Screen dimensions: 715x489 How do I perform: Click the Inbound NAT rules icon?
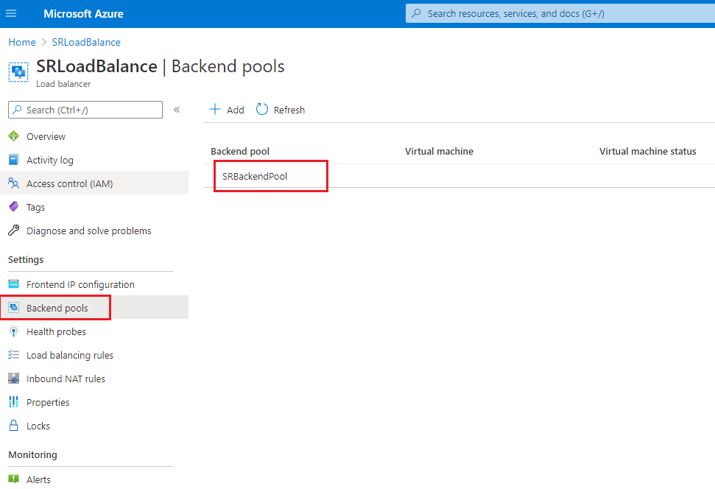tap(13, 379)
